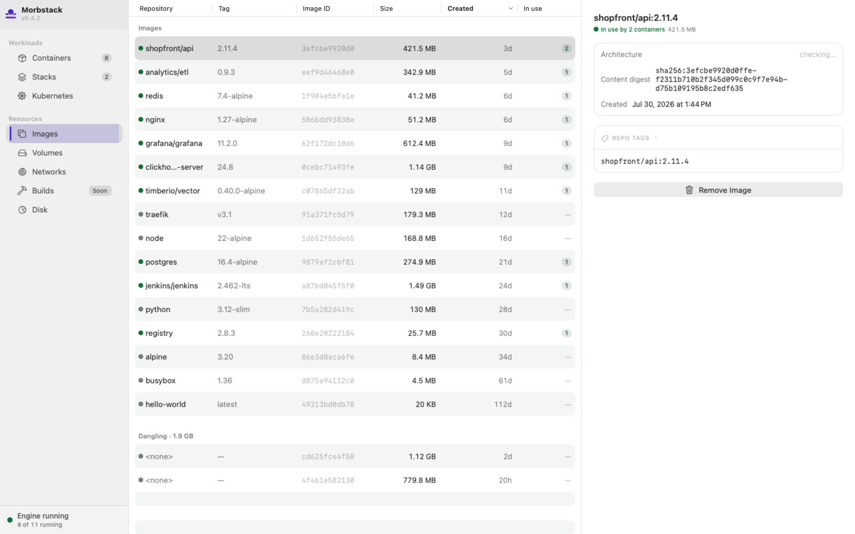Click the Remove Image button
Viewport: 855px width, 534px height.
(718, 190)
